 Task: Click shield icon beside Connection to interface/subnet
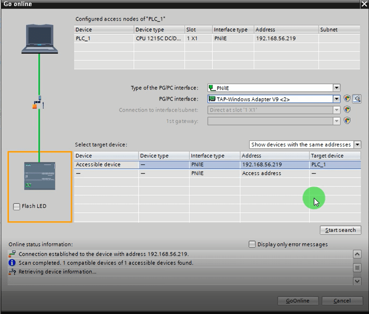[347, 110]
